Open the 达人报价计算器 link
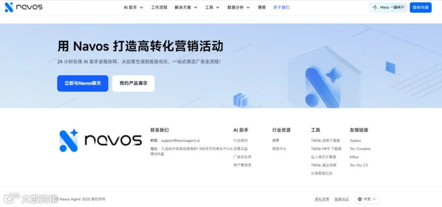This screenshot has width=442, height=207. [324, 157]
